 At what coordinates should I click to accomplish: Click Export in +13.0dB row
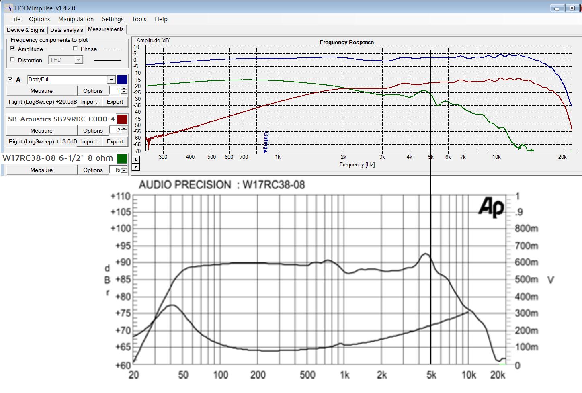115,141
